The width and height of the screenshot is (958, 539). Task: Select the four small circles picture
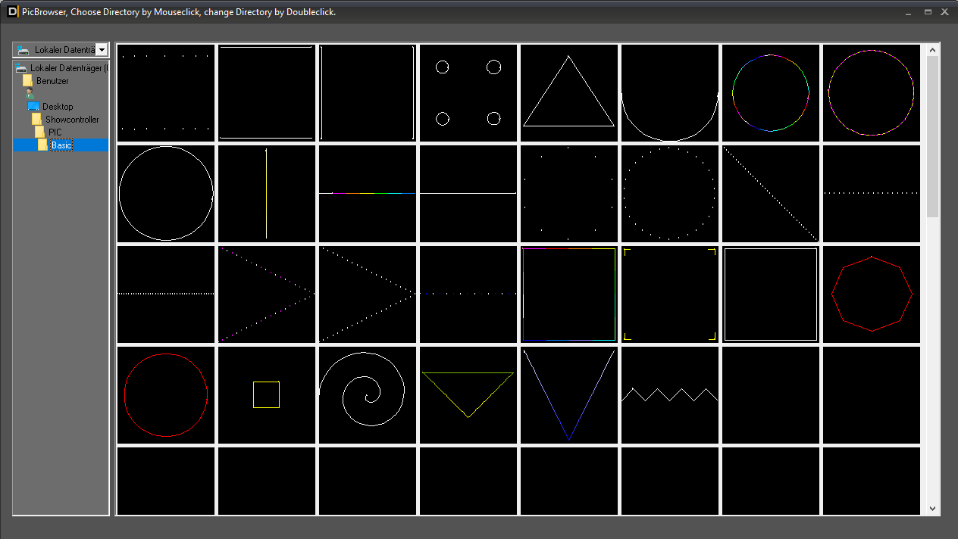(x=468, y=92)
